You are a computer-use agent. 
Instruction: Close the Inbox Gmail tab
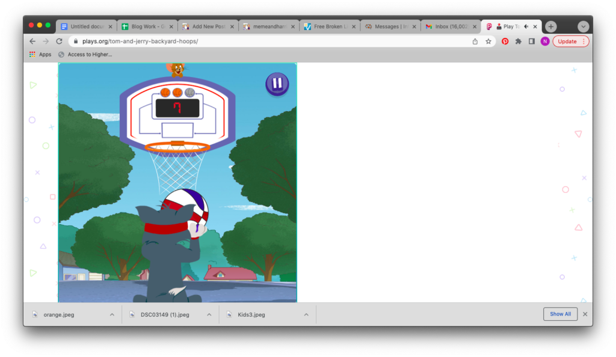tap(475, 26)
